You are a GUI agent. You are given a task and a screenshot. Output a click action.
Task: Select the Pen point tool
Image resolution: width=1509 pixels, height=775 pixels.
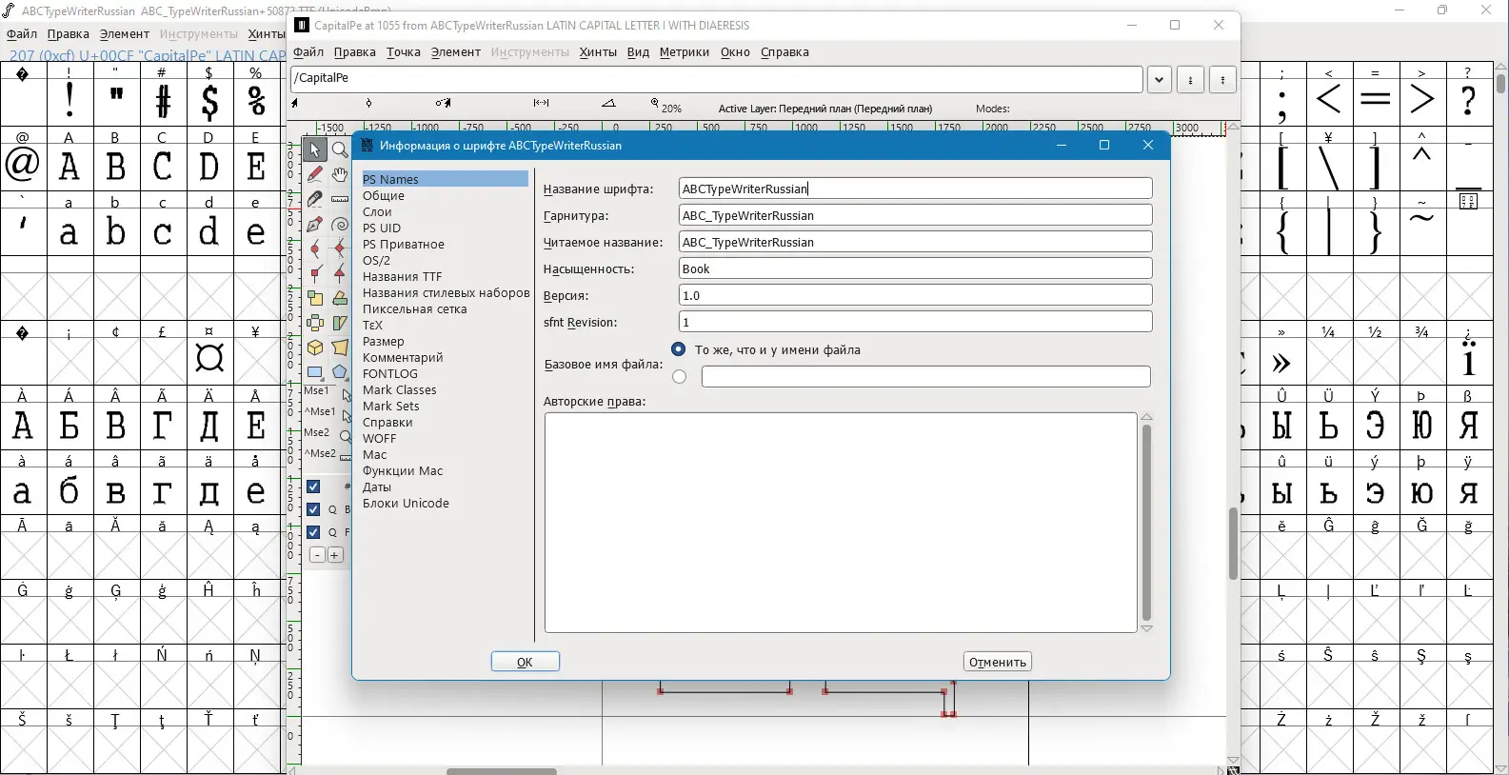tap(315, 225)
